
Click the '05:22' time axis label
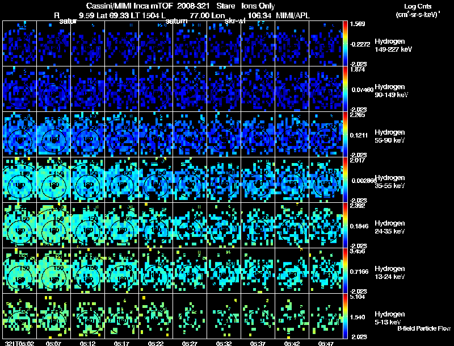[x=155, y=343]
